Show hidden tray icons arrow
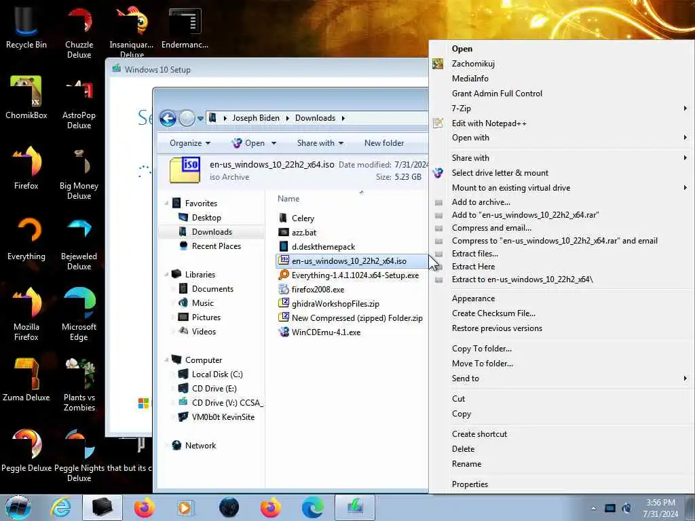The height and width of the screenshot is (521, 695). [593, 508]
